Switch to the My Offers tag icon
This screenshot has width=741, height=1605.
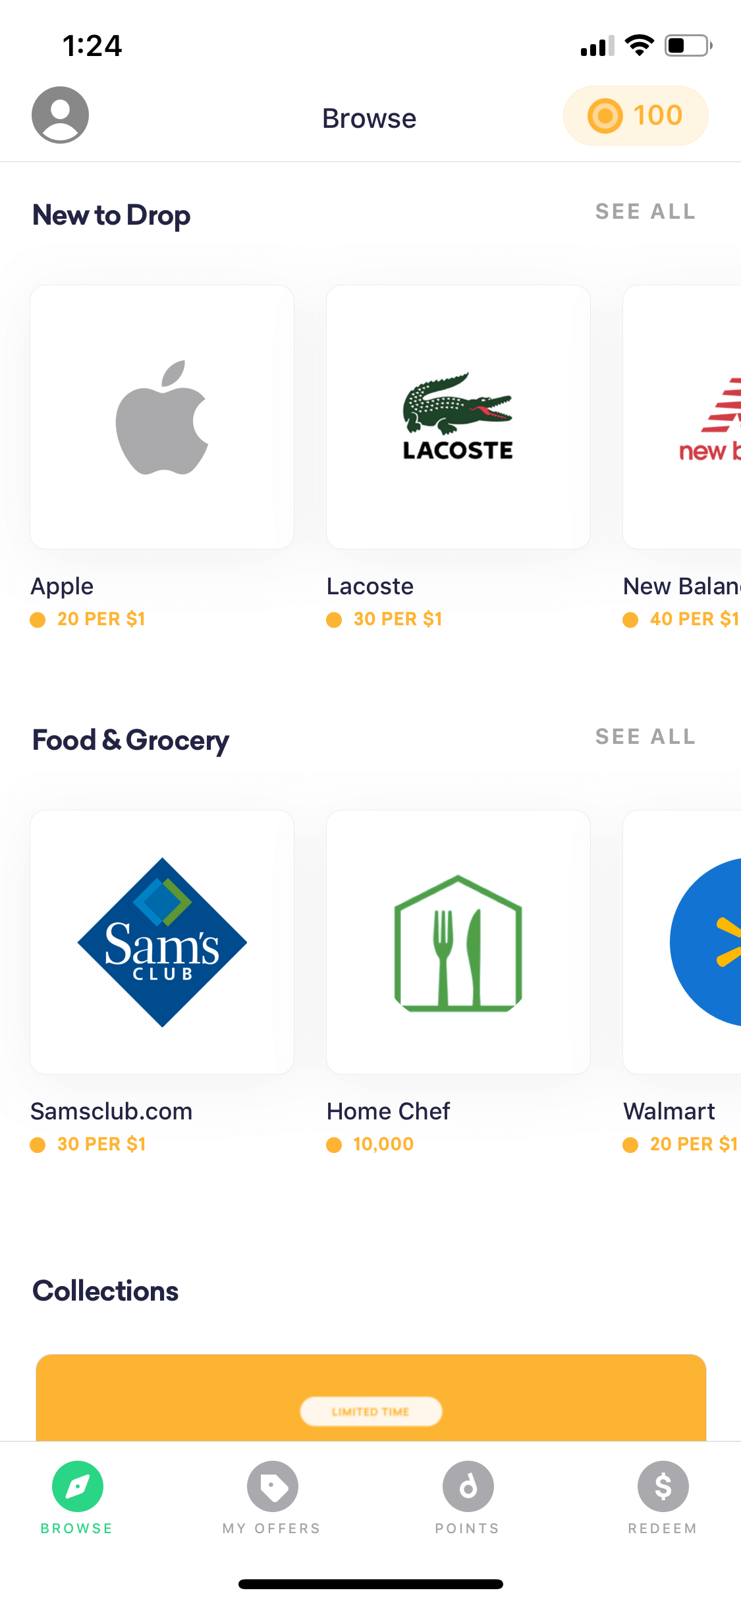[272, 1486]
